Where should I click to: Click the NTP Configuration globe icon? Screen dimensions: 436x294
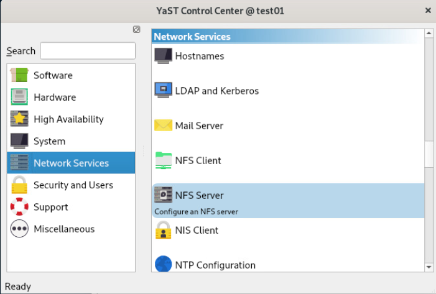[x=163, y=264]
